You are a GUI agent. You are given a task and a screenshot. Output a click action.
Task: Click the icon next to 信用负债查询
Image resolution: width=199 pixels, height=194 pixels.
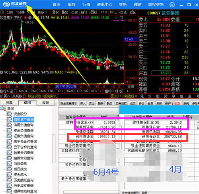click(9, 125)
